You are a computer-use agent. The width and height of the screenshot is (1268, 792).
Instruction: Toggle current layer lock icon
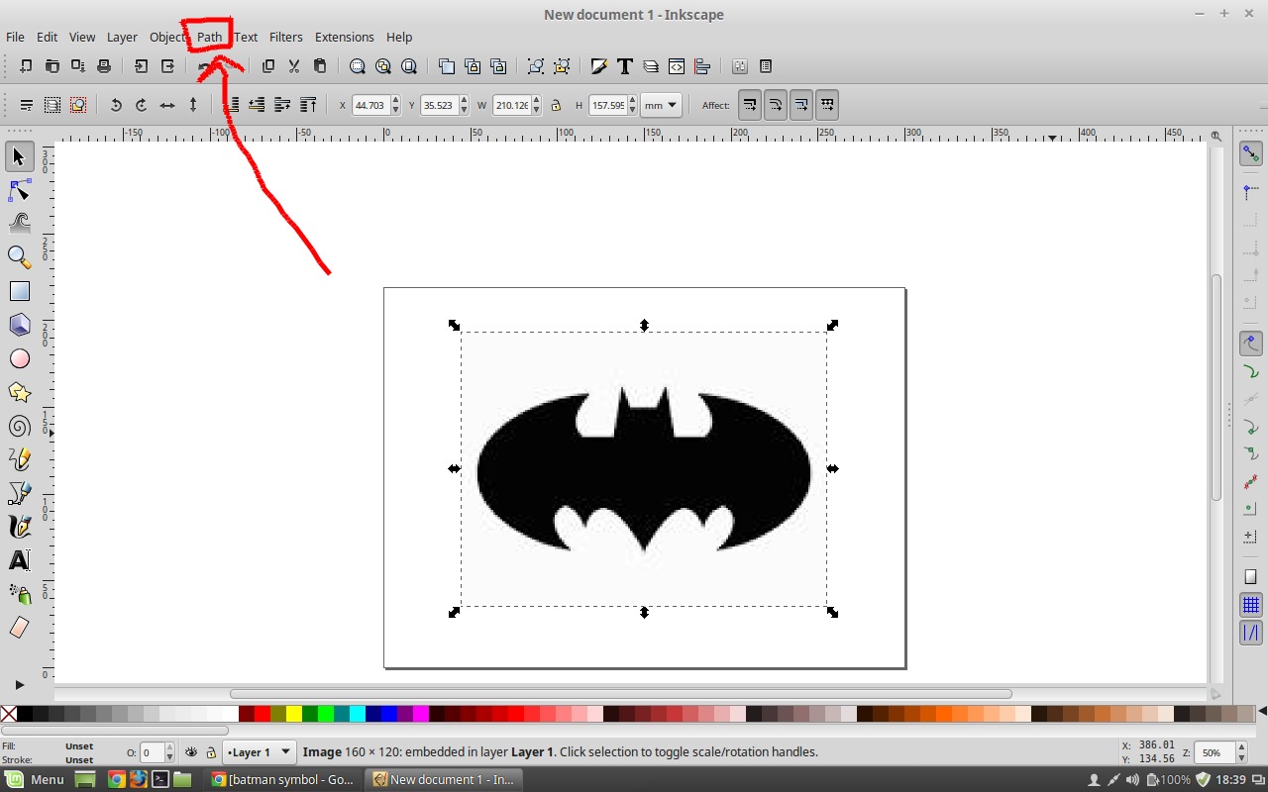pyautogui.click(x=211, y=752)
